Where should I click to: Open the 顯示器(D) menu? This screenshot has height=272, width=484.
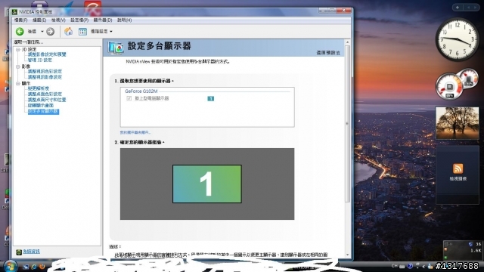tap(103, 20)
